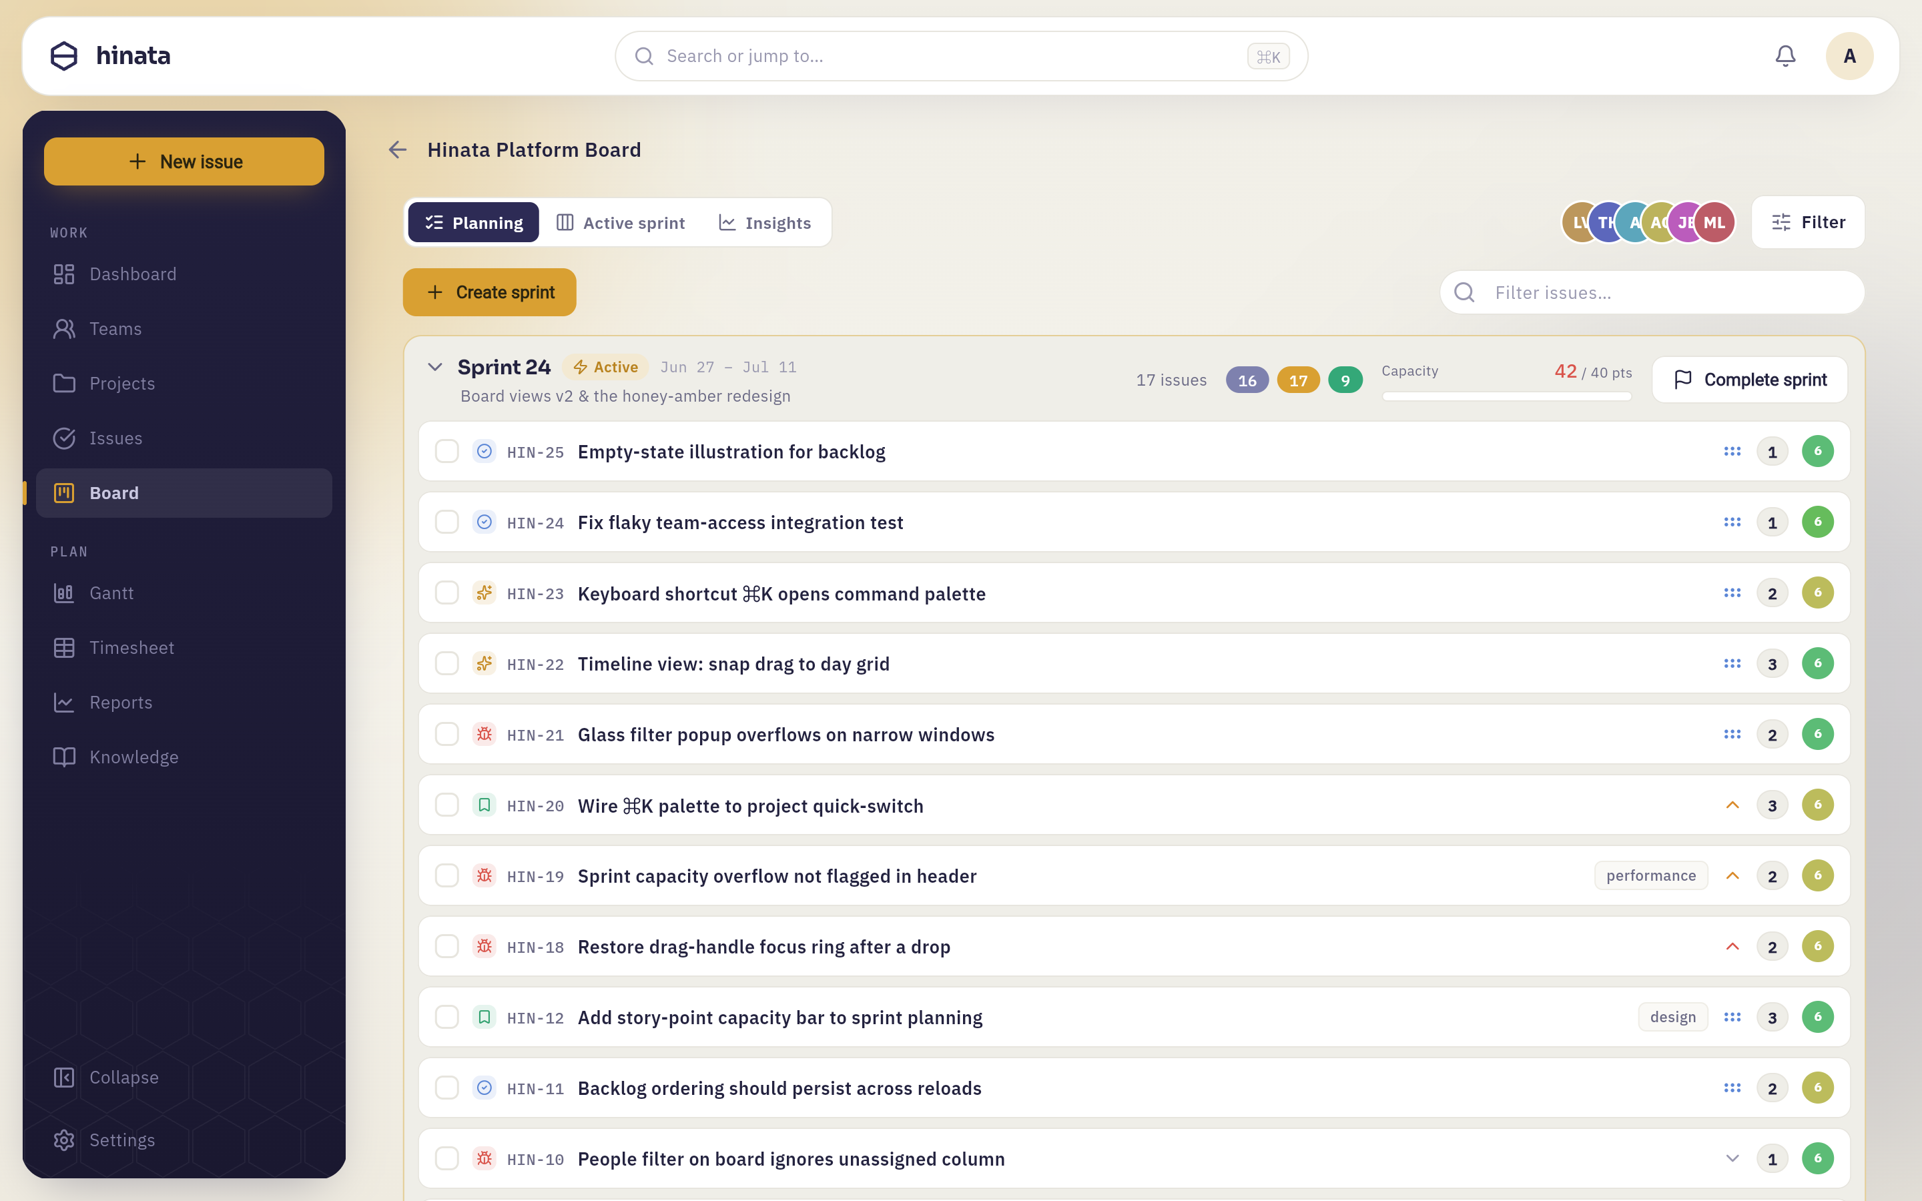Click feature sparkle icon on HIN-23
Viewport: 1922px width, 1201px height.
coord(485,592)
